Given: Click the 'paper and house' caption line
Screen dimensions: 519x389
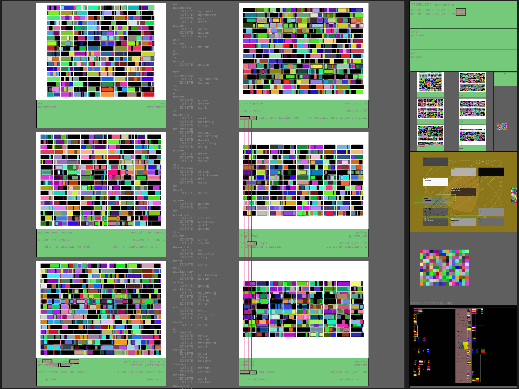Looking at the screenshot, I should click(x=55, y=232).
